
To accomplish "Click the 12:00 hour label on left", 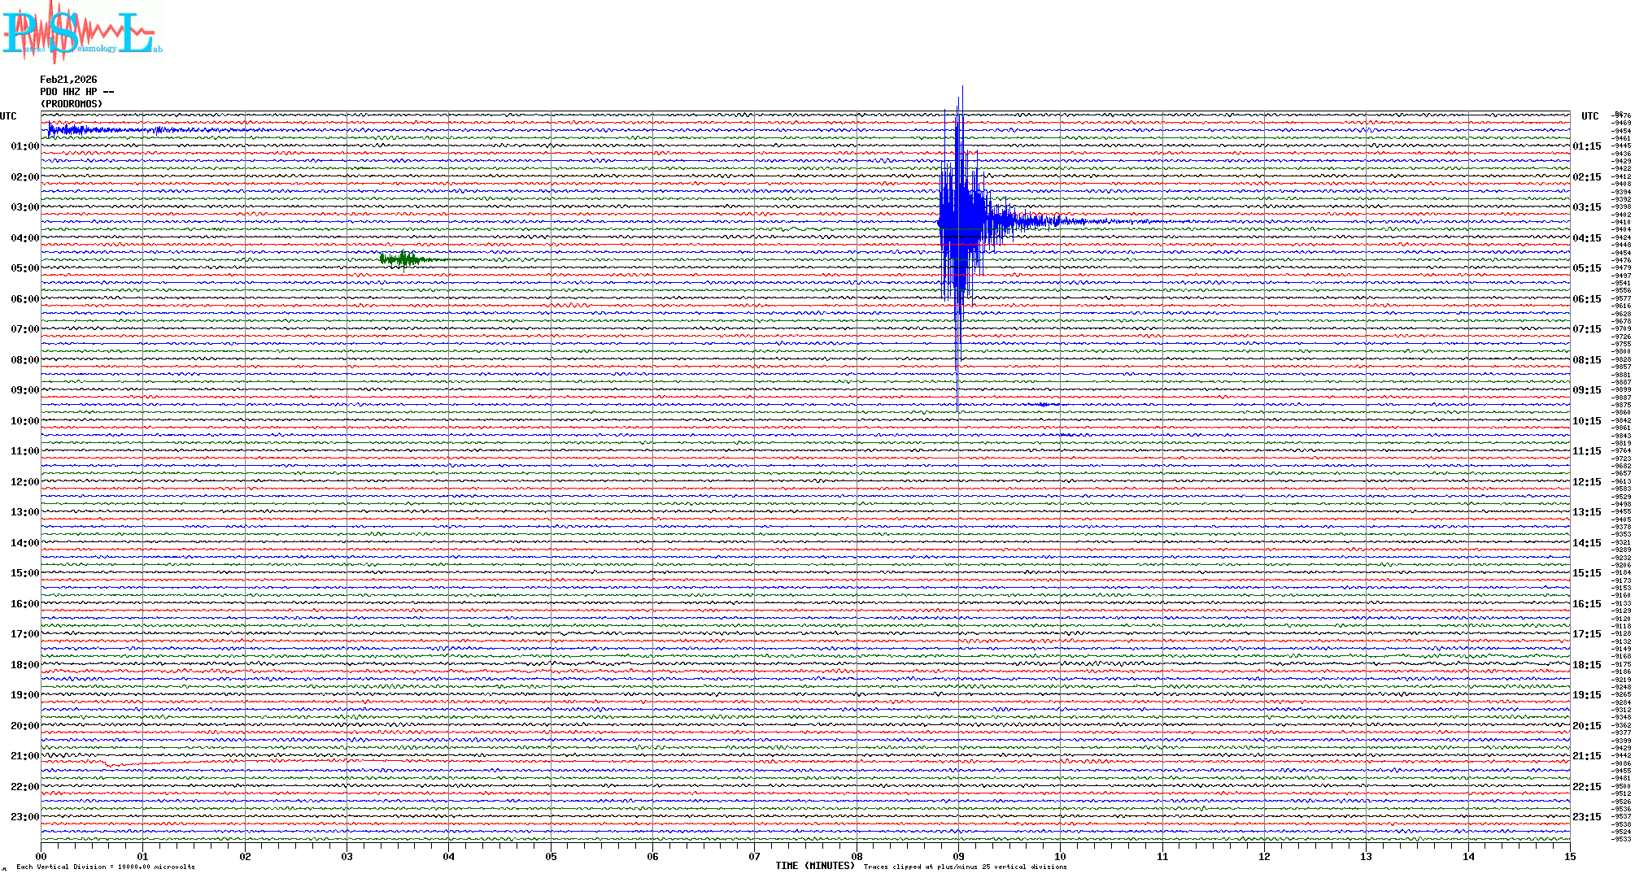I will [x=24, y=482].
